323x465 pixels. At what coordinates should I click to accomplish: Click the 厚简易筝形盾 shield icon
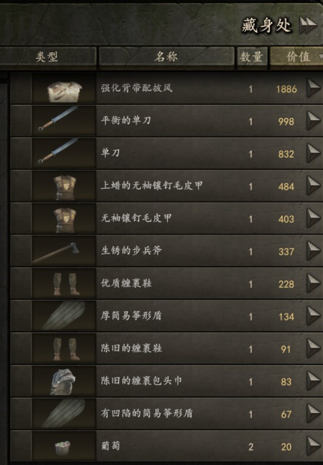tap(64, 316)
